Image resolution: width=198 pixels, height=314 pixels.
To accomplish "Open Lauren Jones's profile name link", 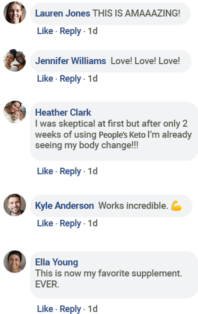I will [x=62, y=13].
